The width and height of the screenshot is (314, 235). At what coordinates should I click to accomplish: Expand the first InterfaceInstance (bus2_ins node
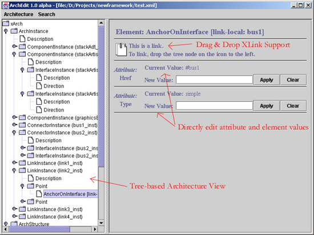(x=23, y=148)
